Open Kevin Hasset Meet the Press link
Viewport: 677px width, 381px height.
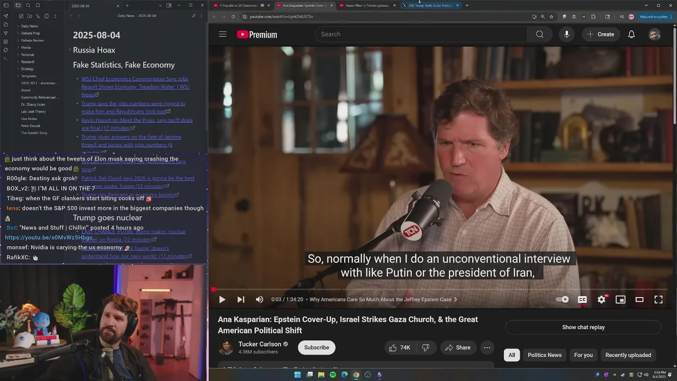tap(137, 124)
